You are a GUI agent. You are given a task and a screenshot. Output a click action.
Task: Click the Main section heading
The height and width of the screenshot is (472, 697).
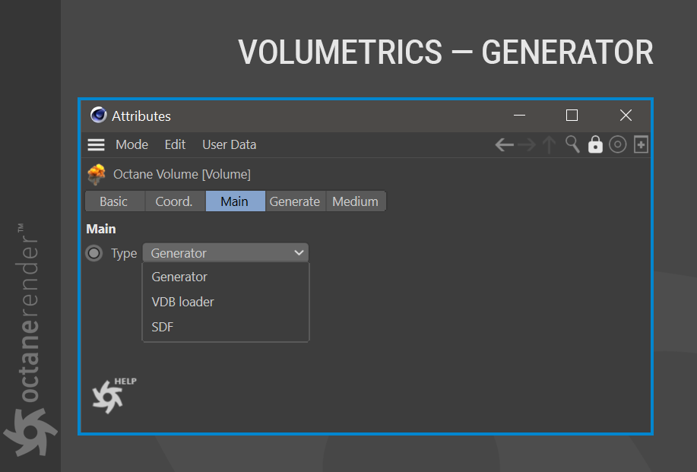(x=101, y=229)
